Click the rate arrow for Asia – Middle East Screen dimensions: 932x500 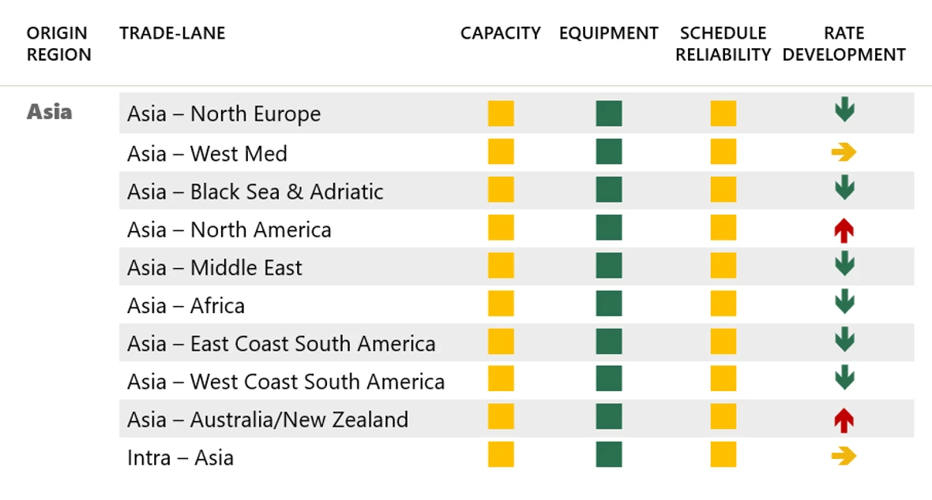[844, 263]
